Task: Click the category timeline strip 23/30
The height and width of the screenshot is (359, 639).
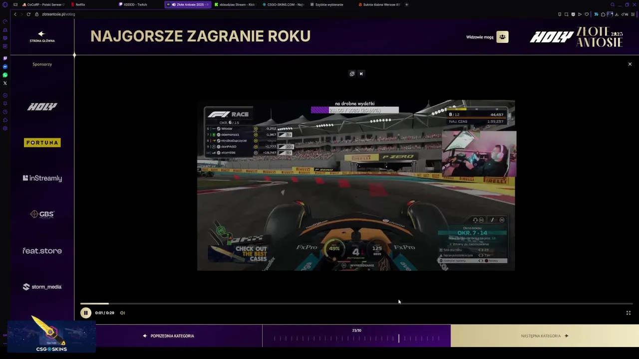Action: [x=356, y=336]
